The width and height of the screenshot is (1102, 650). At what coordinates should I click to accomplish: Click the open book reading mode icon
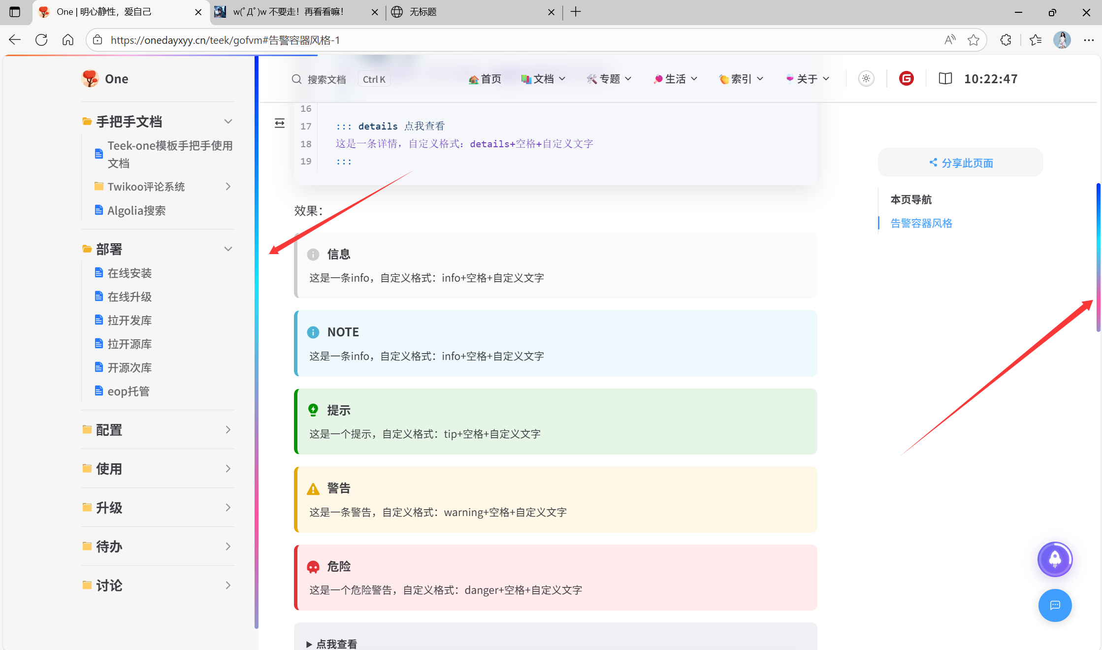click(945, 79)
